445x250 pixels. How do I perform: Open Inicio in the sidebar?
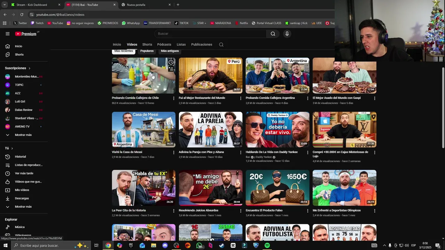click(x=24, y=46)
